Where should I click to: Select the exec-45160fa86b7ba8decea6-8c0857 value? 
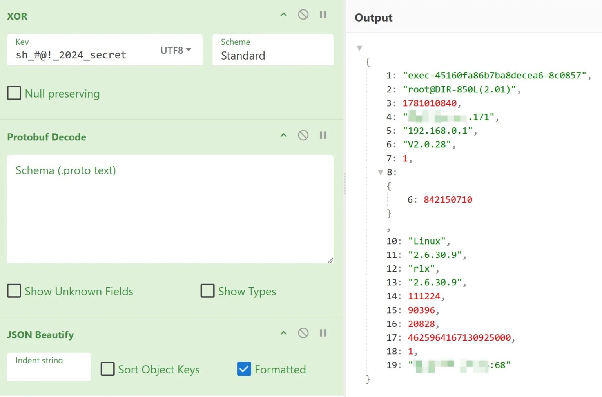pos(495,75)
